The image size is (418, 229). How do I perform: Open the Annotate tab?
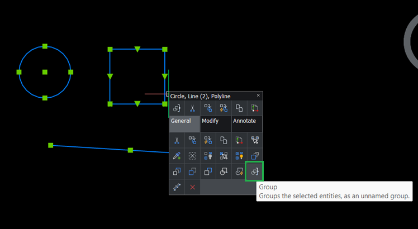coord(247,124)
